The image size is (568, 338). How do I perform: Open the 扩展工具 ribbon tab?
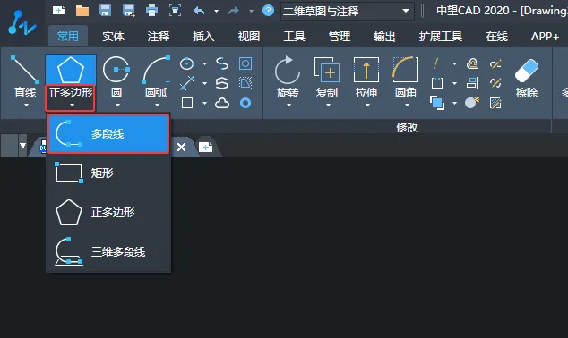(441, 36)
